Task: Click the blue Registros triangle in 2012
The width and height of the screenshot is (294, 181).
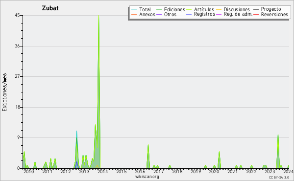Action: point(76,165)
